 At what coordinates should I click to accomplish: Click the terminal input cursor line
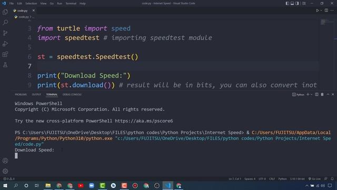pos(16,156)
